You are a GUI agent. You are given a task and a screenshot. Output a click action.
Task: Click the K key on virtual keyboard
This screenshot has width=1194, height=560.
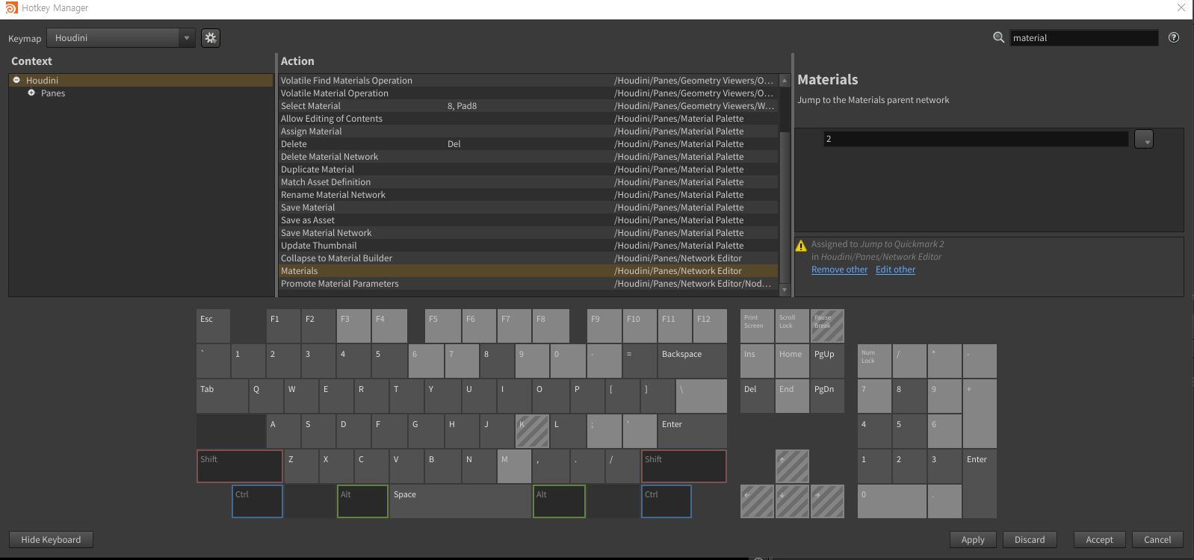point(532,431)
